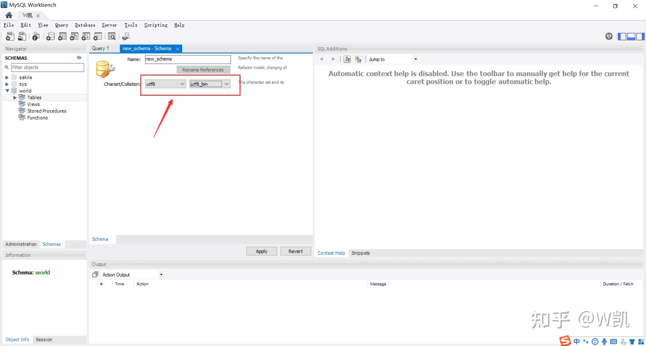Open the Database menu
646x346 pixels.
[x=85, y=25]
